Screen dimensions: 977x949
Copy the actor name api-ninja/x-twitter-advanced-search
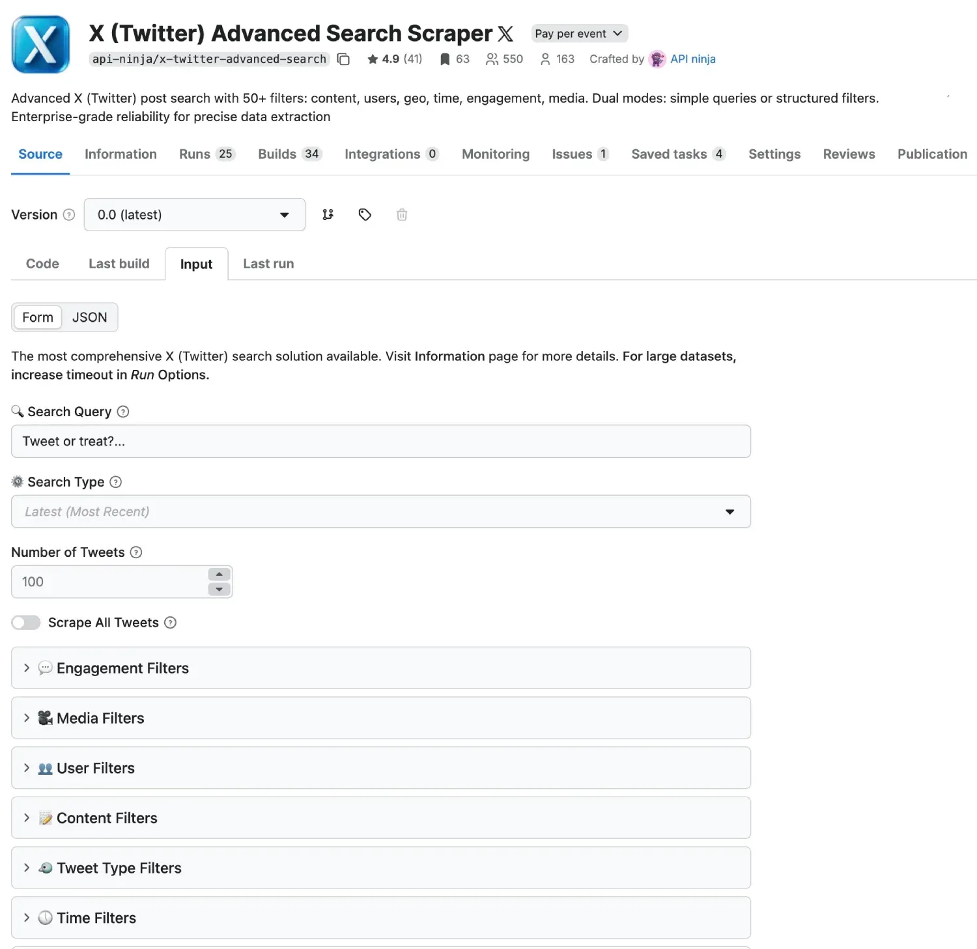pos(343,59)
